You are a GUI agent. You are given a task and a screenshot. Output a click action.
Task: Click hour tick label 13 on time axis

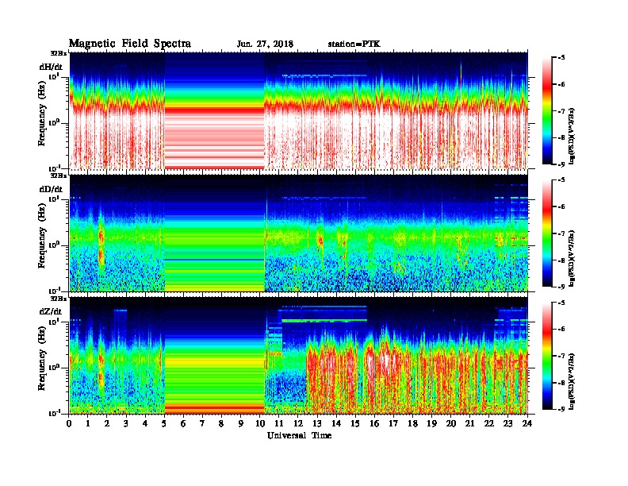(318, 423)
